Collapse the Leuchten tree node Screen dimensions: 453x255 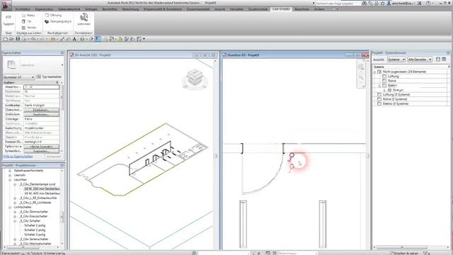tap(10, 180)
